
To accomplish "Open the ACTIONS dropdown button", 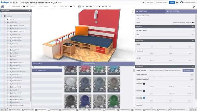I will [x=188, y=71].
